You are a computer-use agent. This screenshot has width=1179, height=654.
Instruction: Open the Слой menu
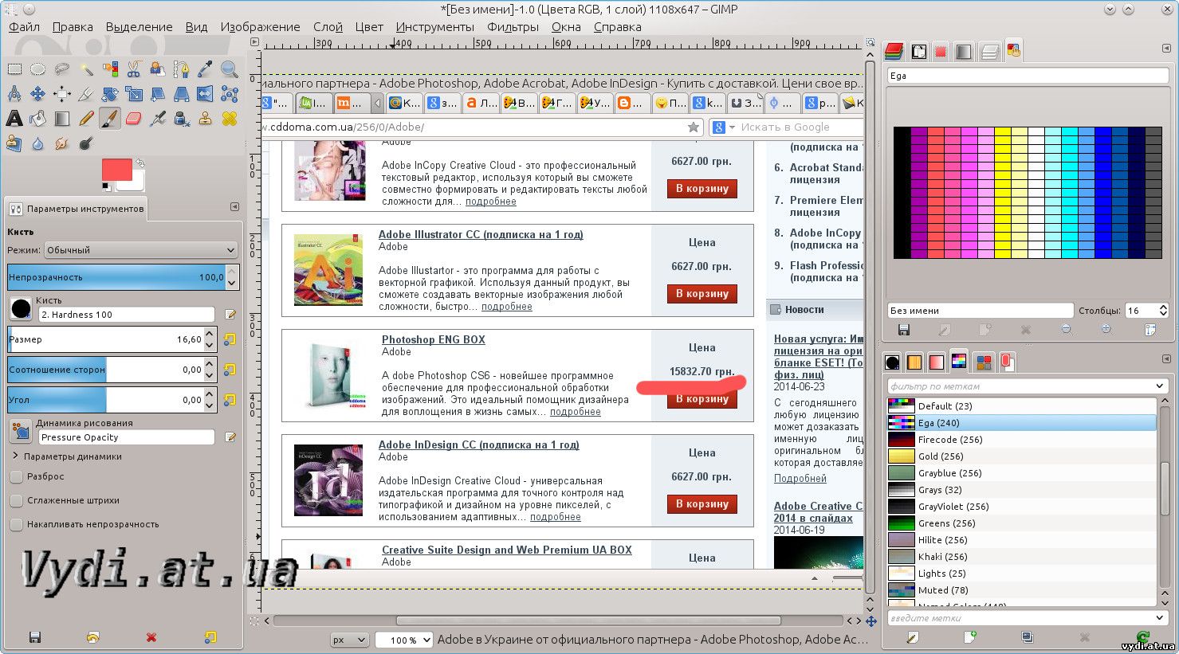point(328,27)
